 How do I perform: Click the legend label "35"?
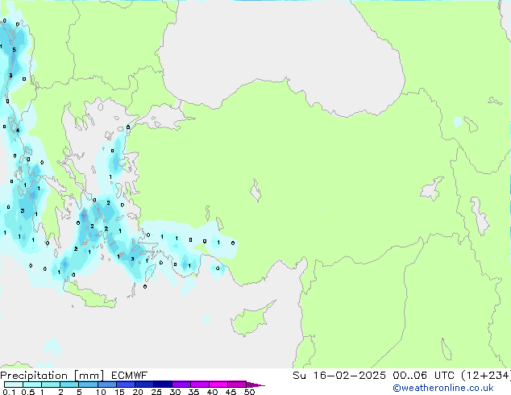point(193,392)
